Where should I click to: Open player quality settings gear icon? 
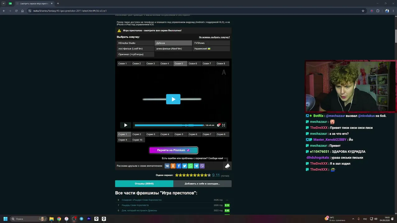[x=219, y=125]
